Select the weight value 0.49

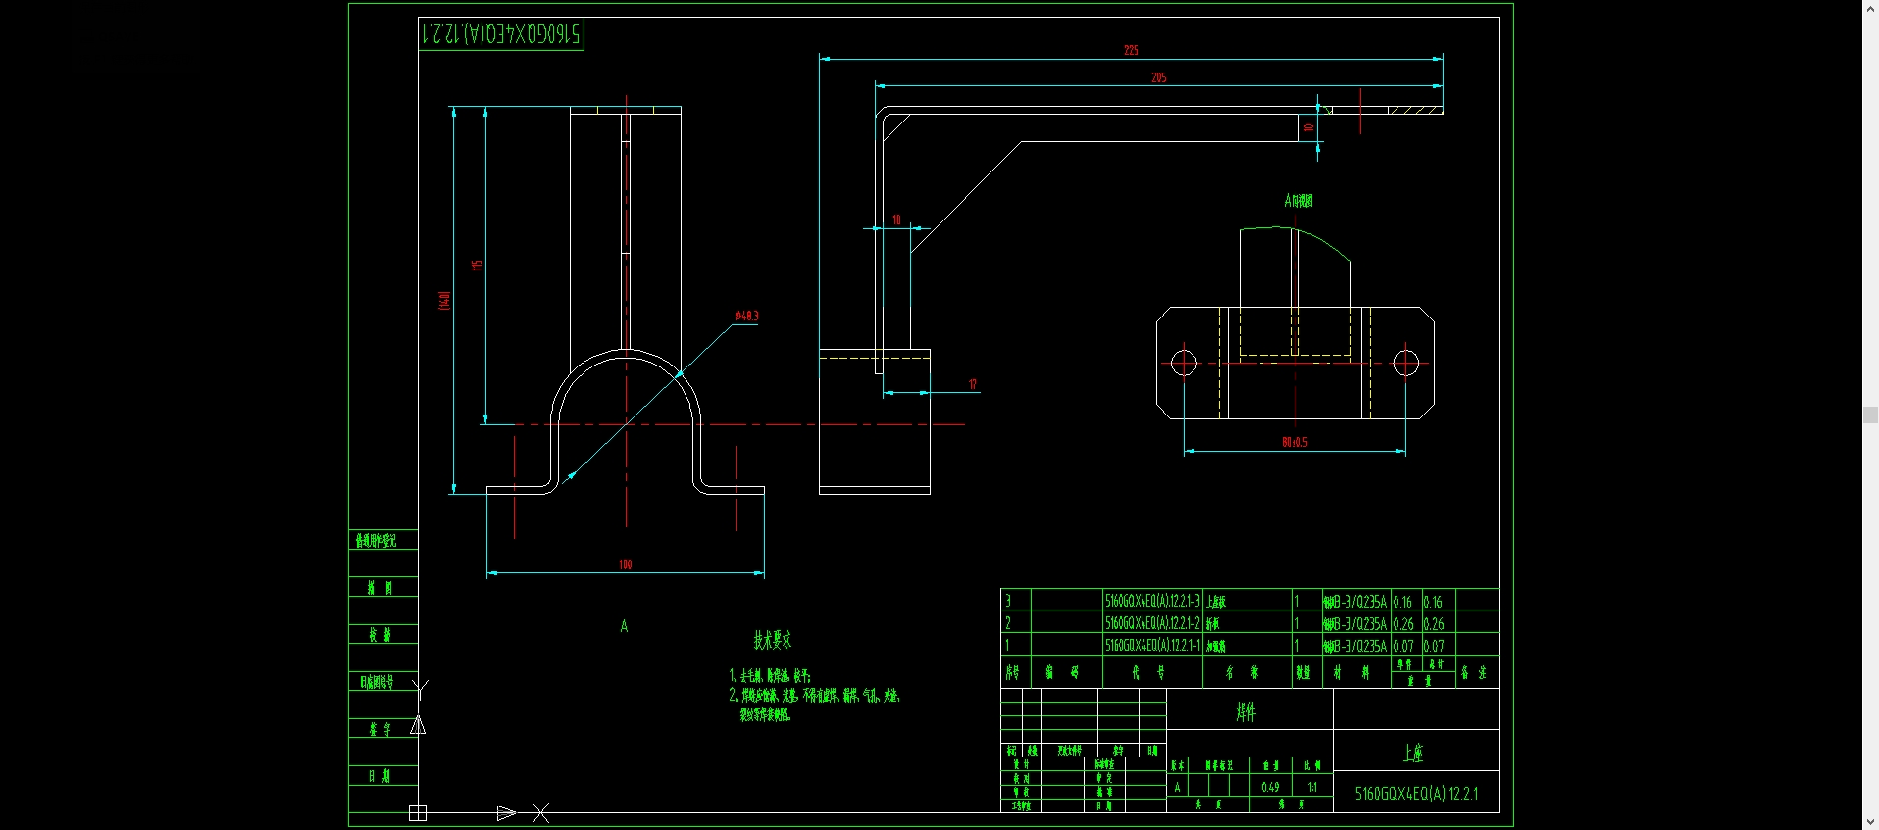[x=1270, y=787]
